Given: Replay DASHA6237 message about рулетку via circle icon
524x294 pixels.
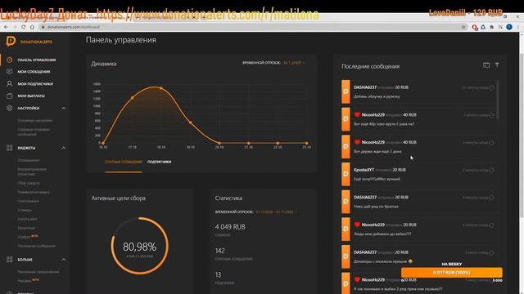Looking at the screenshot, I should [x=491, y=87].
